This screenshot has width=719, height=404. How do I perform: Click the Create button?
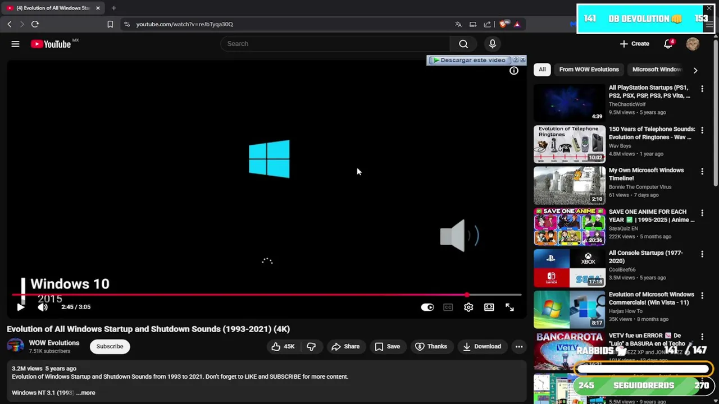pyautogui.click(x=634, y=44)
